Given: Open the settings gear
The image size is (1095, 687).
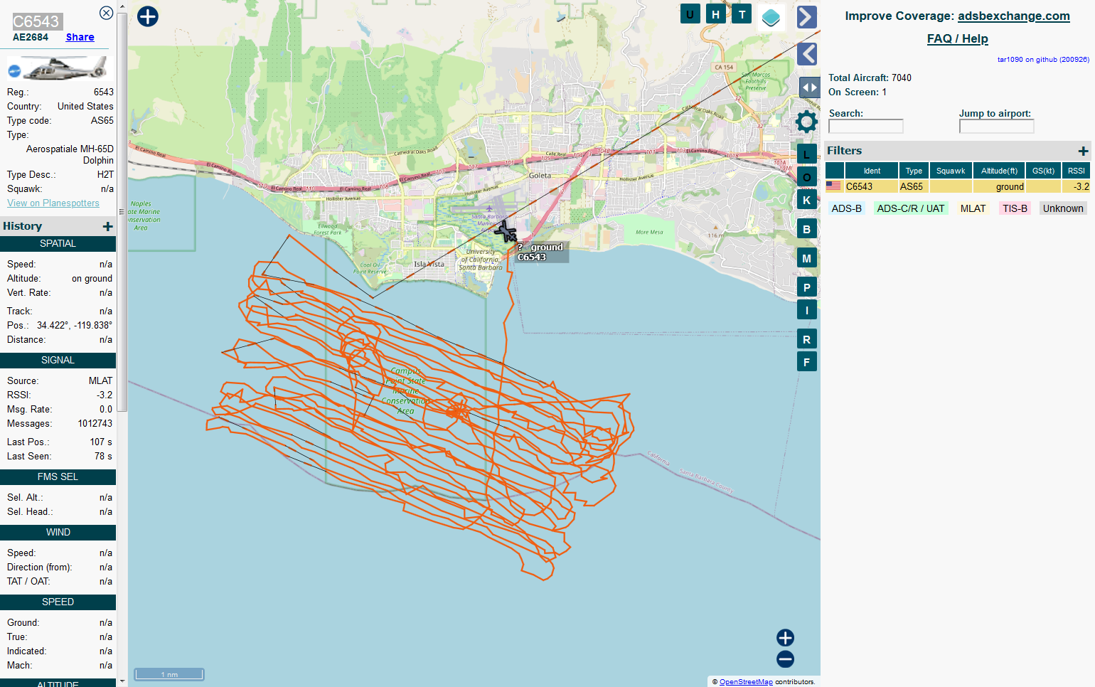Looking at the screenshot, I should point(806,122).
